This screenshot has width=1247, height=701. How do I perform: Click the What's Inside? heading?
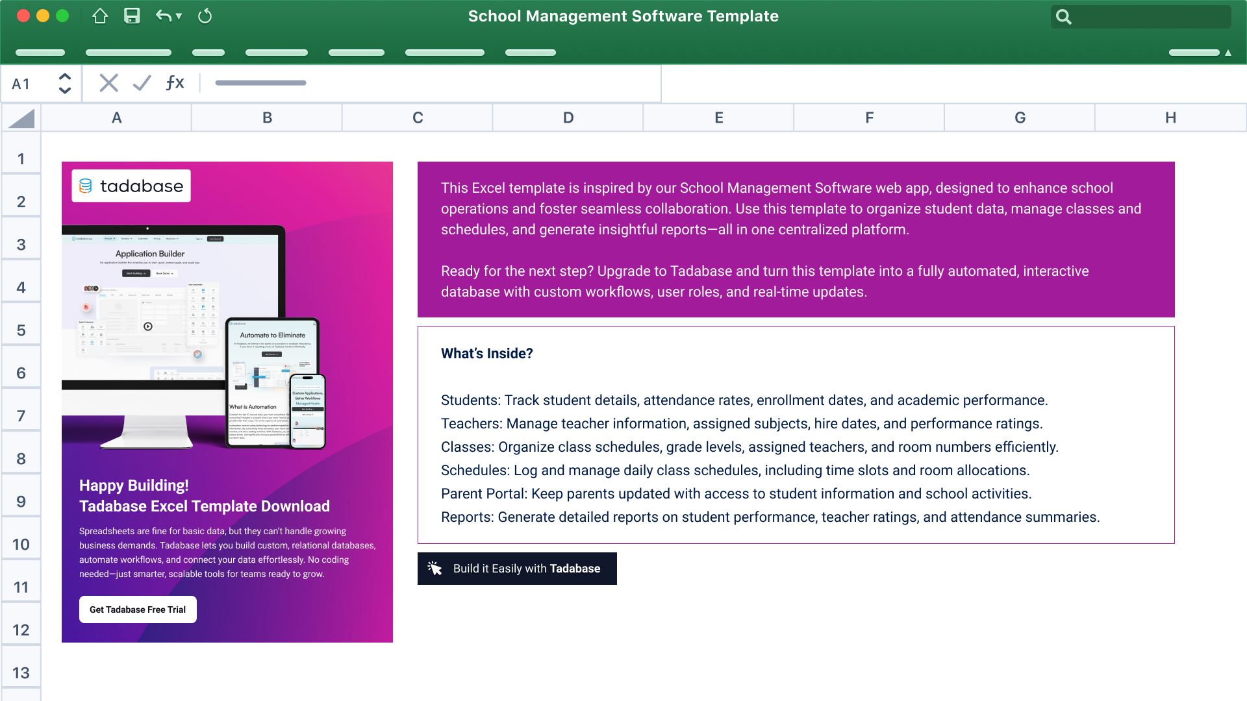487,354
